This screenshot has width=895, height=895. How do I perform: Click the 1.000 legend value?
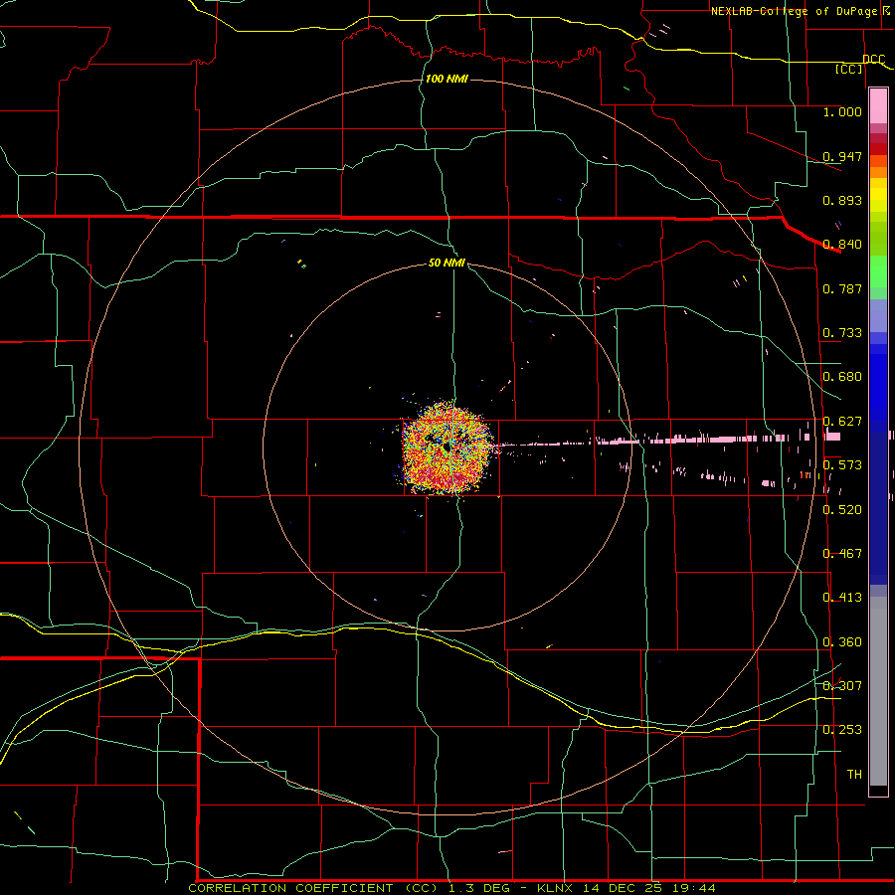coord(842,111)
